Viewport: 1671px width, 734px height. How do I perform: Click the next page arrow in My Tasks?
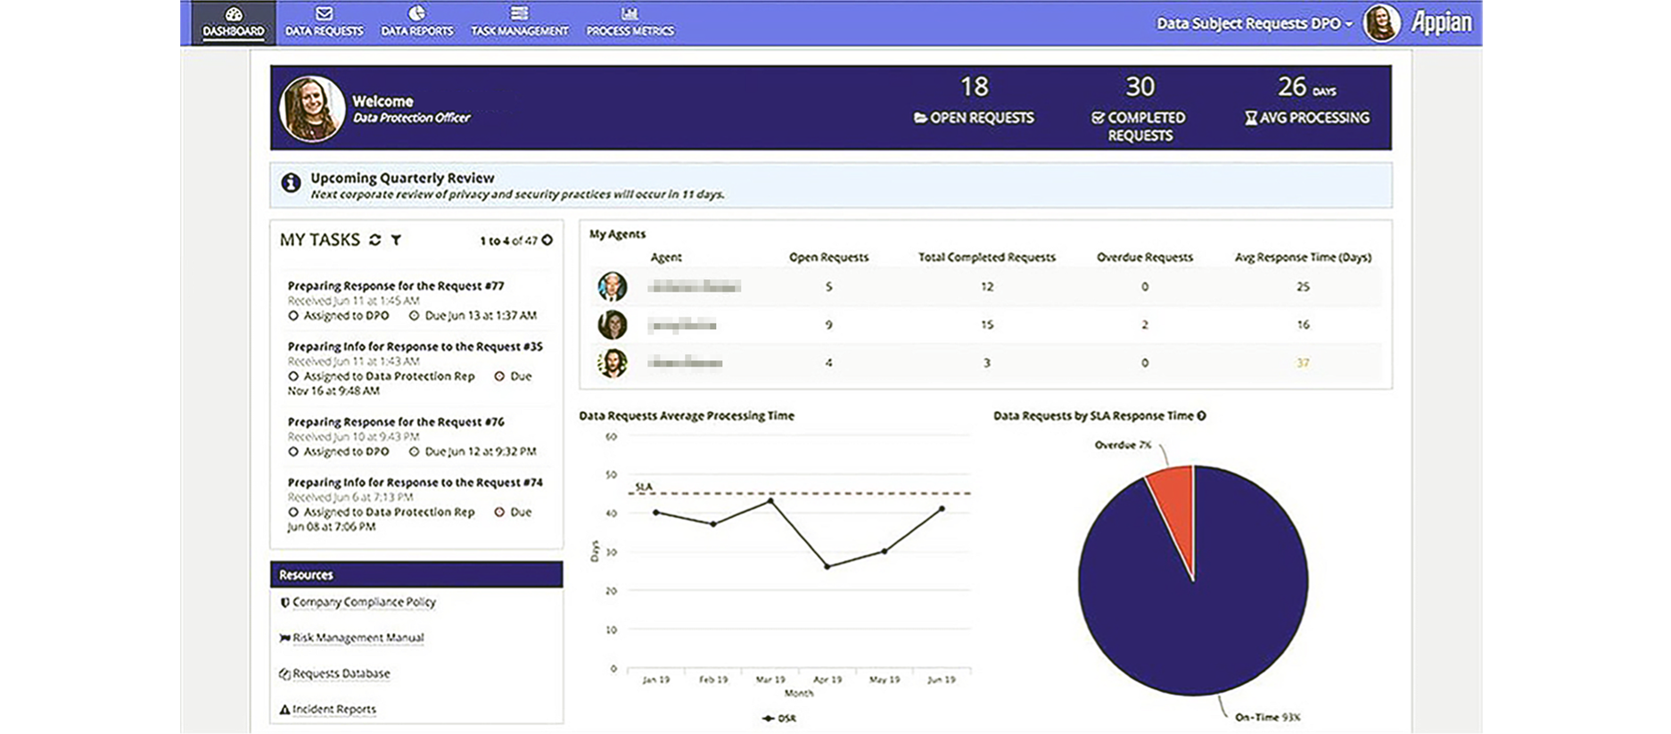[547, 240]
